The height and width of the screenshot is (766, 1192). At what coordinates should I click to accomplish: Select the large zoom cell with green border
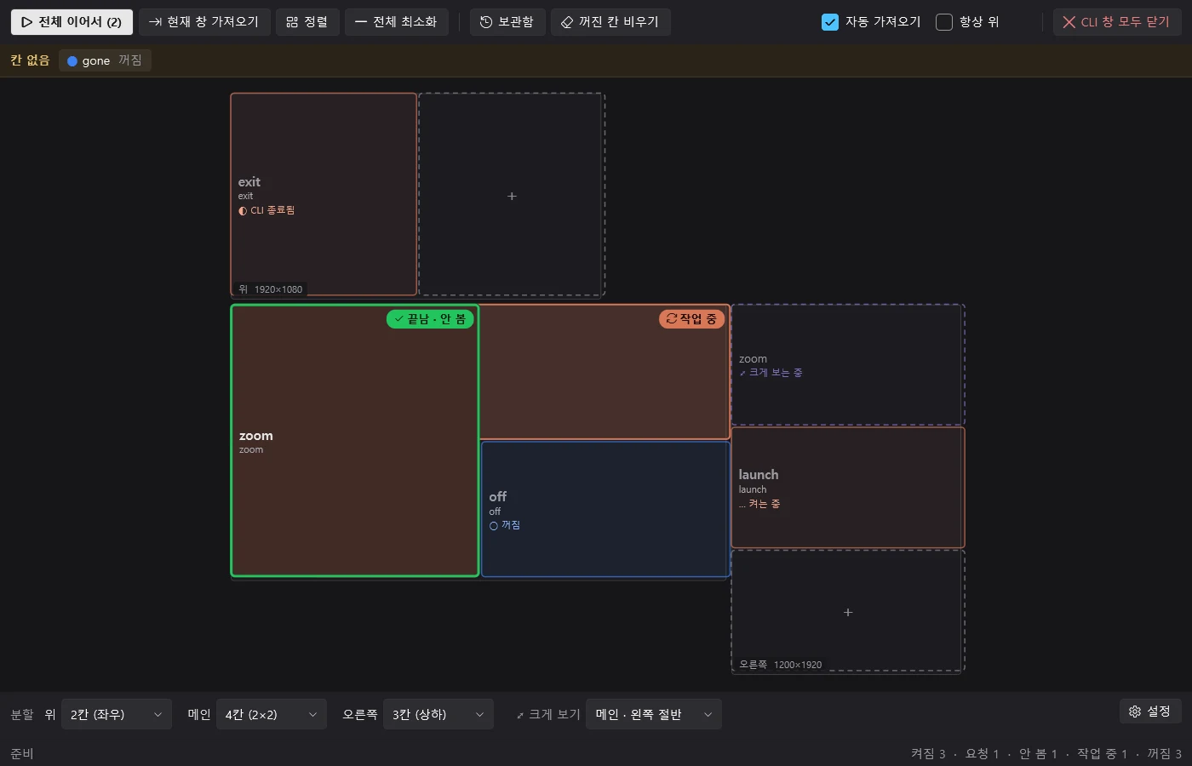(x=354, y=441)
